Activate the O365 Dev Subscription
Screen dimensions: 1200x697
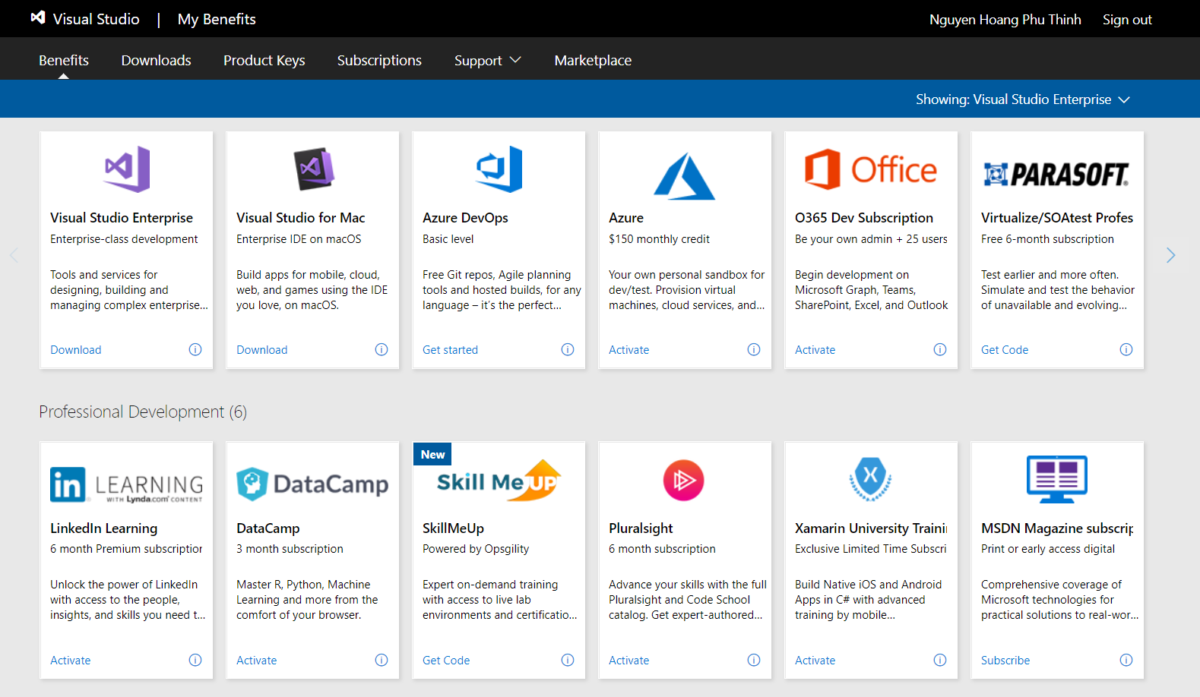pyautogui.click(x=815, y=350)
